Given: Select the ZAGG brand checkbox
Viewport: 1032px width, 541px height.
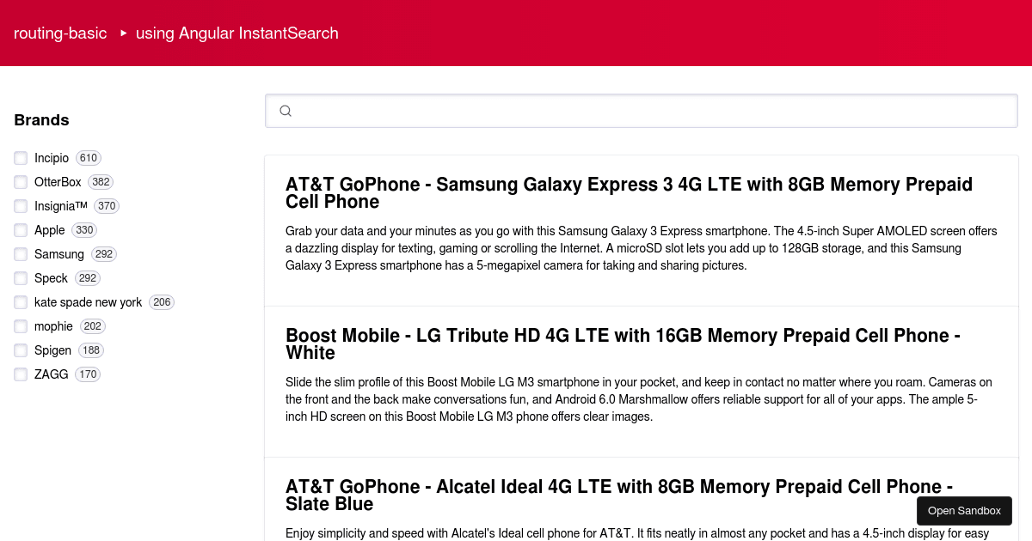Looking at the screenshot, I should pyautogui.click(x=21, y=374).
